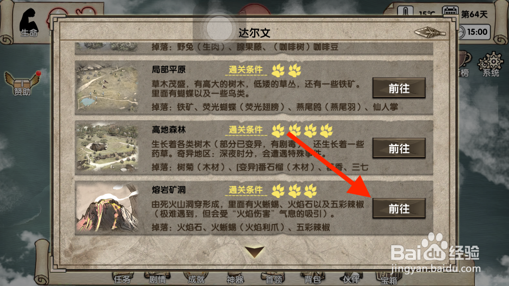
Task: Click the spearhead back arrow icon
Action: (430, 32)
